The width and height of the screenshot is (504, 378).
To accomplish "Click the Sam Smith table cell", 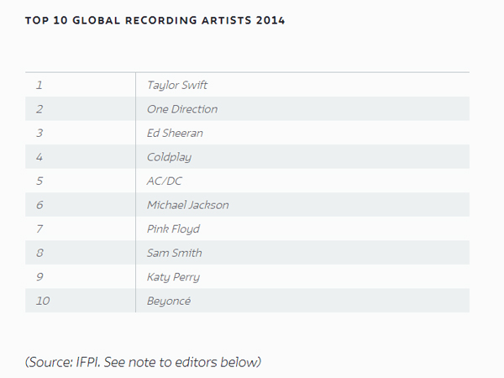I will (x=175, y=253).
